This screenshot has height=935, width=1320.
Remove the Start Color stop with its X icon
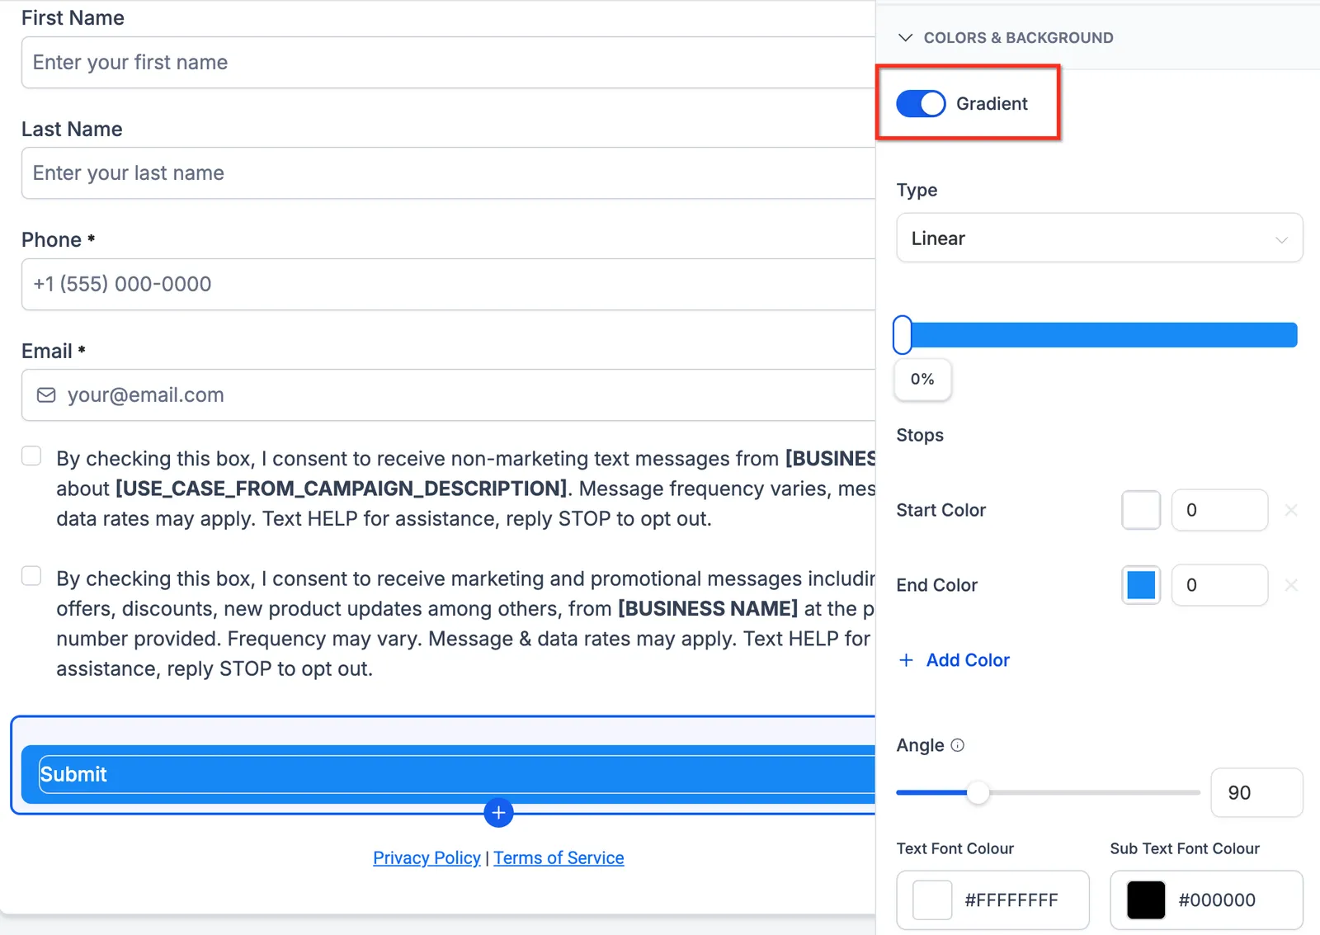coord(1291,510)
